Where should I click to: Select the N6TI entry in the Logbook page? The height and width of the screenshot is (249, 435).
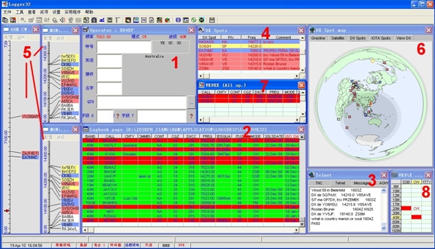[191, 212]
